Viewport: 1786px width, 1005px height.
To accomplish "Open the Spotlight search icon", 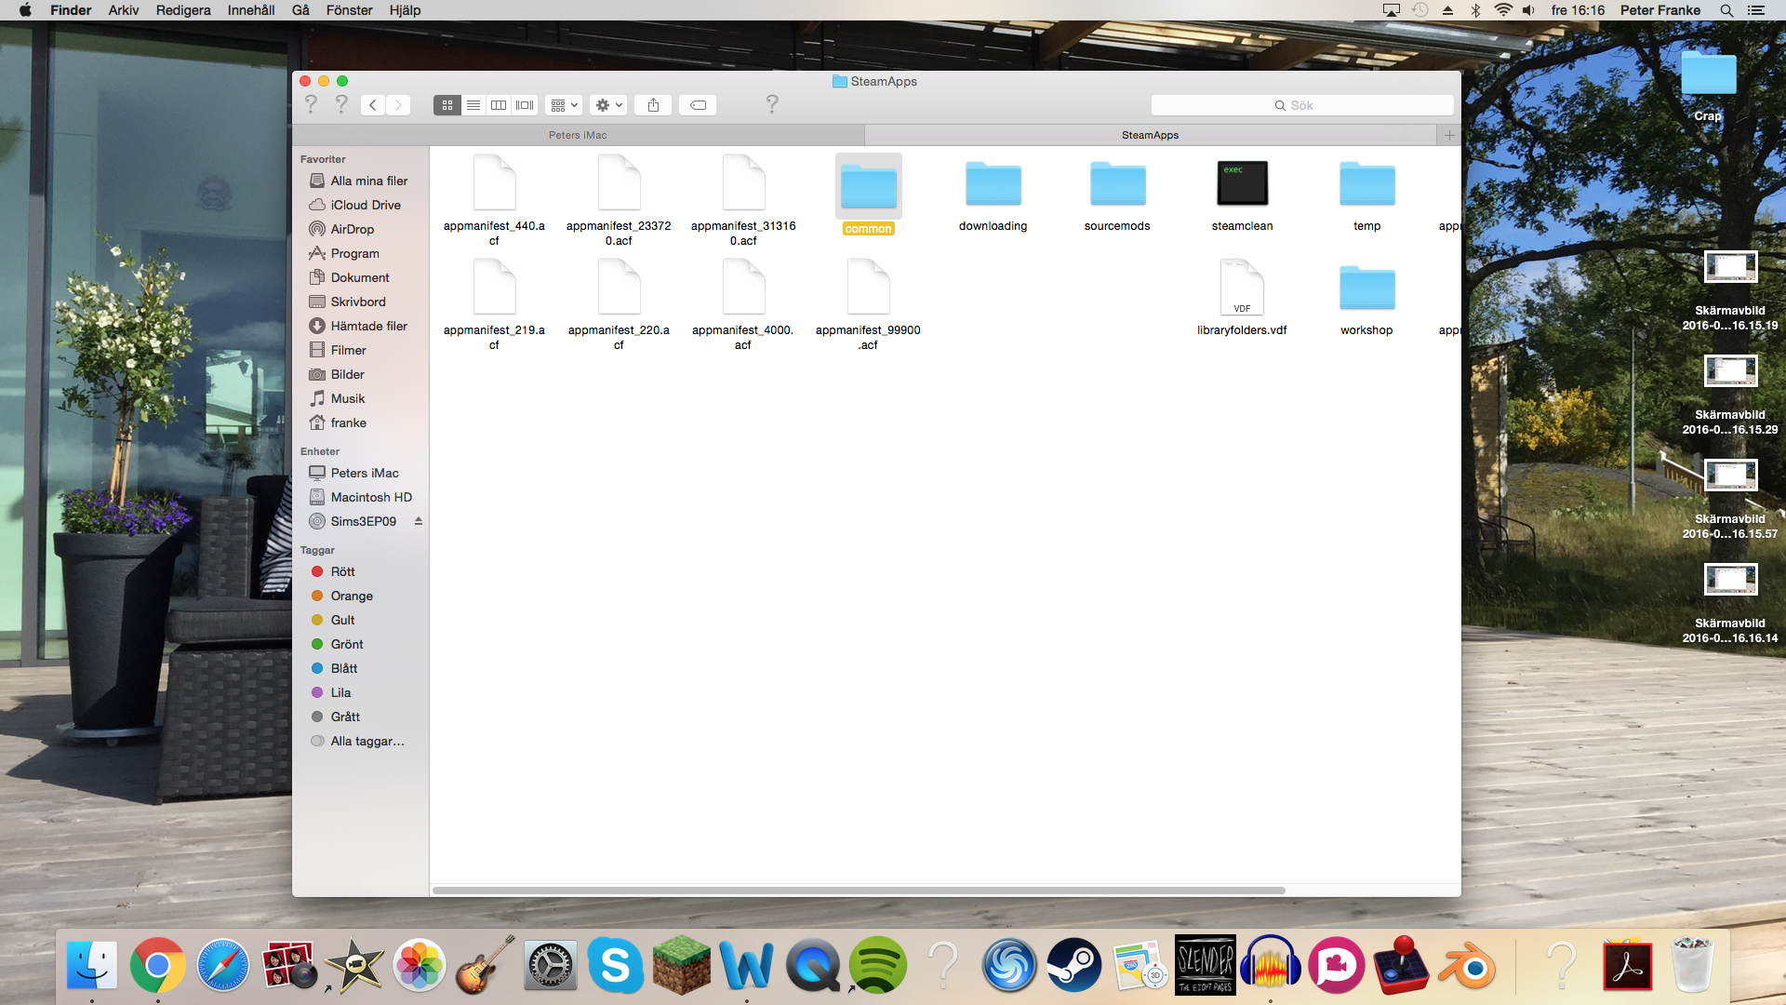I will [x=1726, y=10].
